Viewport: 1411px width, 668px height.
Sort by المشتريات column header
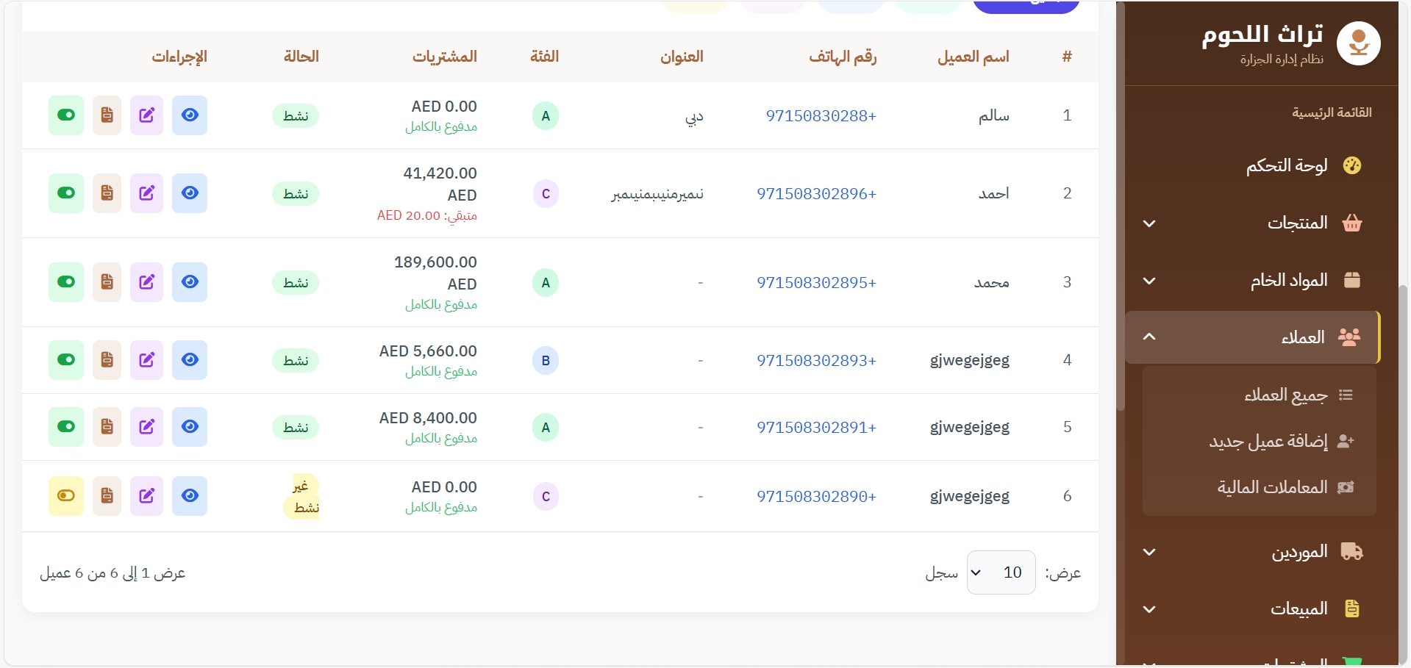[x=444, y=57]
